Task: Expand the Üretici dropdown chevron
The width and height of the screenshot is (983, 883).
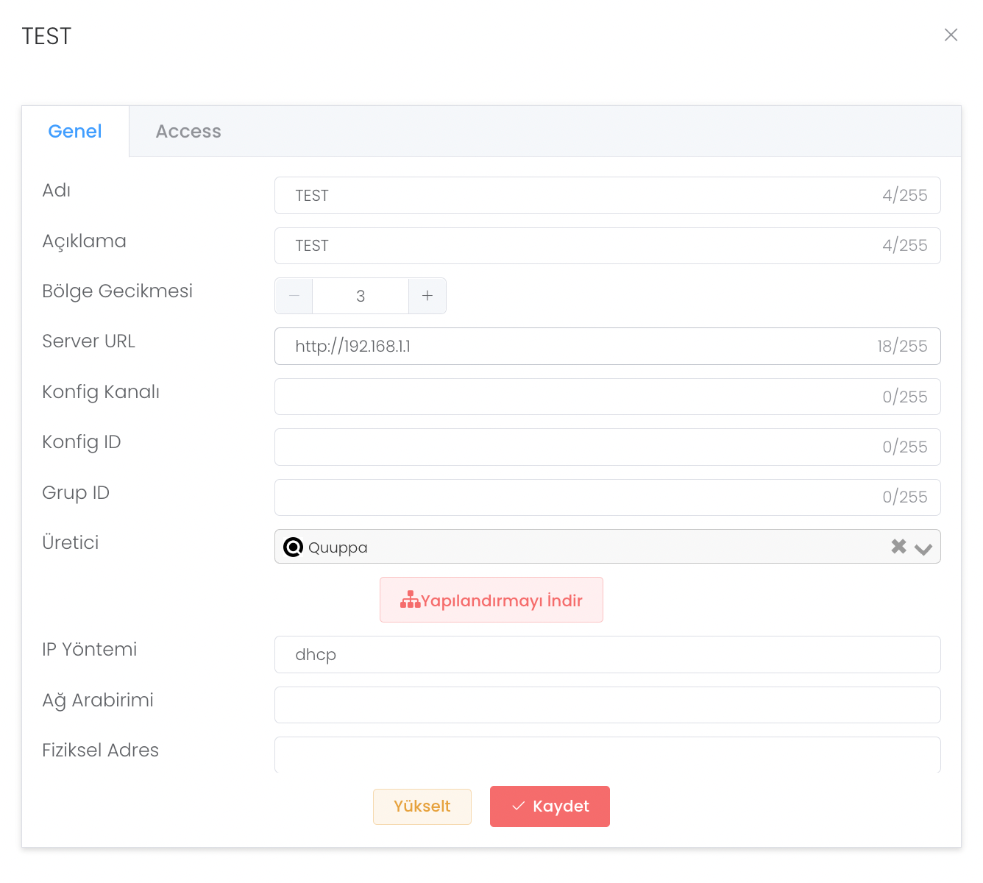Action: (x=923, y=548)
